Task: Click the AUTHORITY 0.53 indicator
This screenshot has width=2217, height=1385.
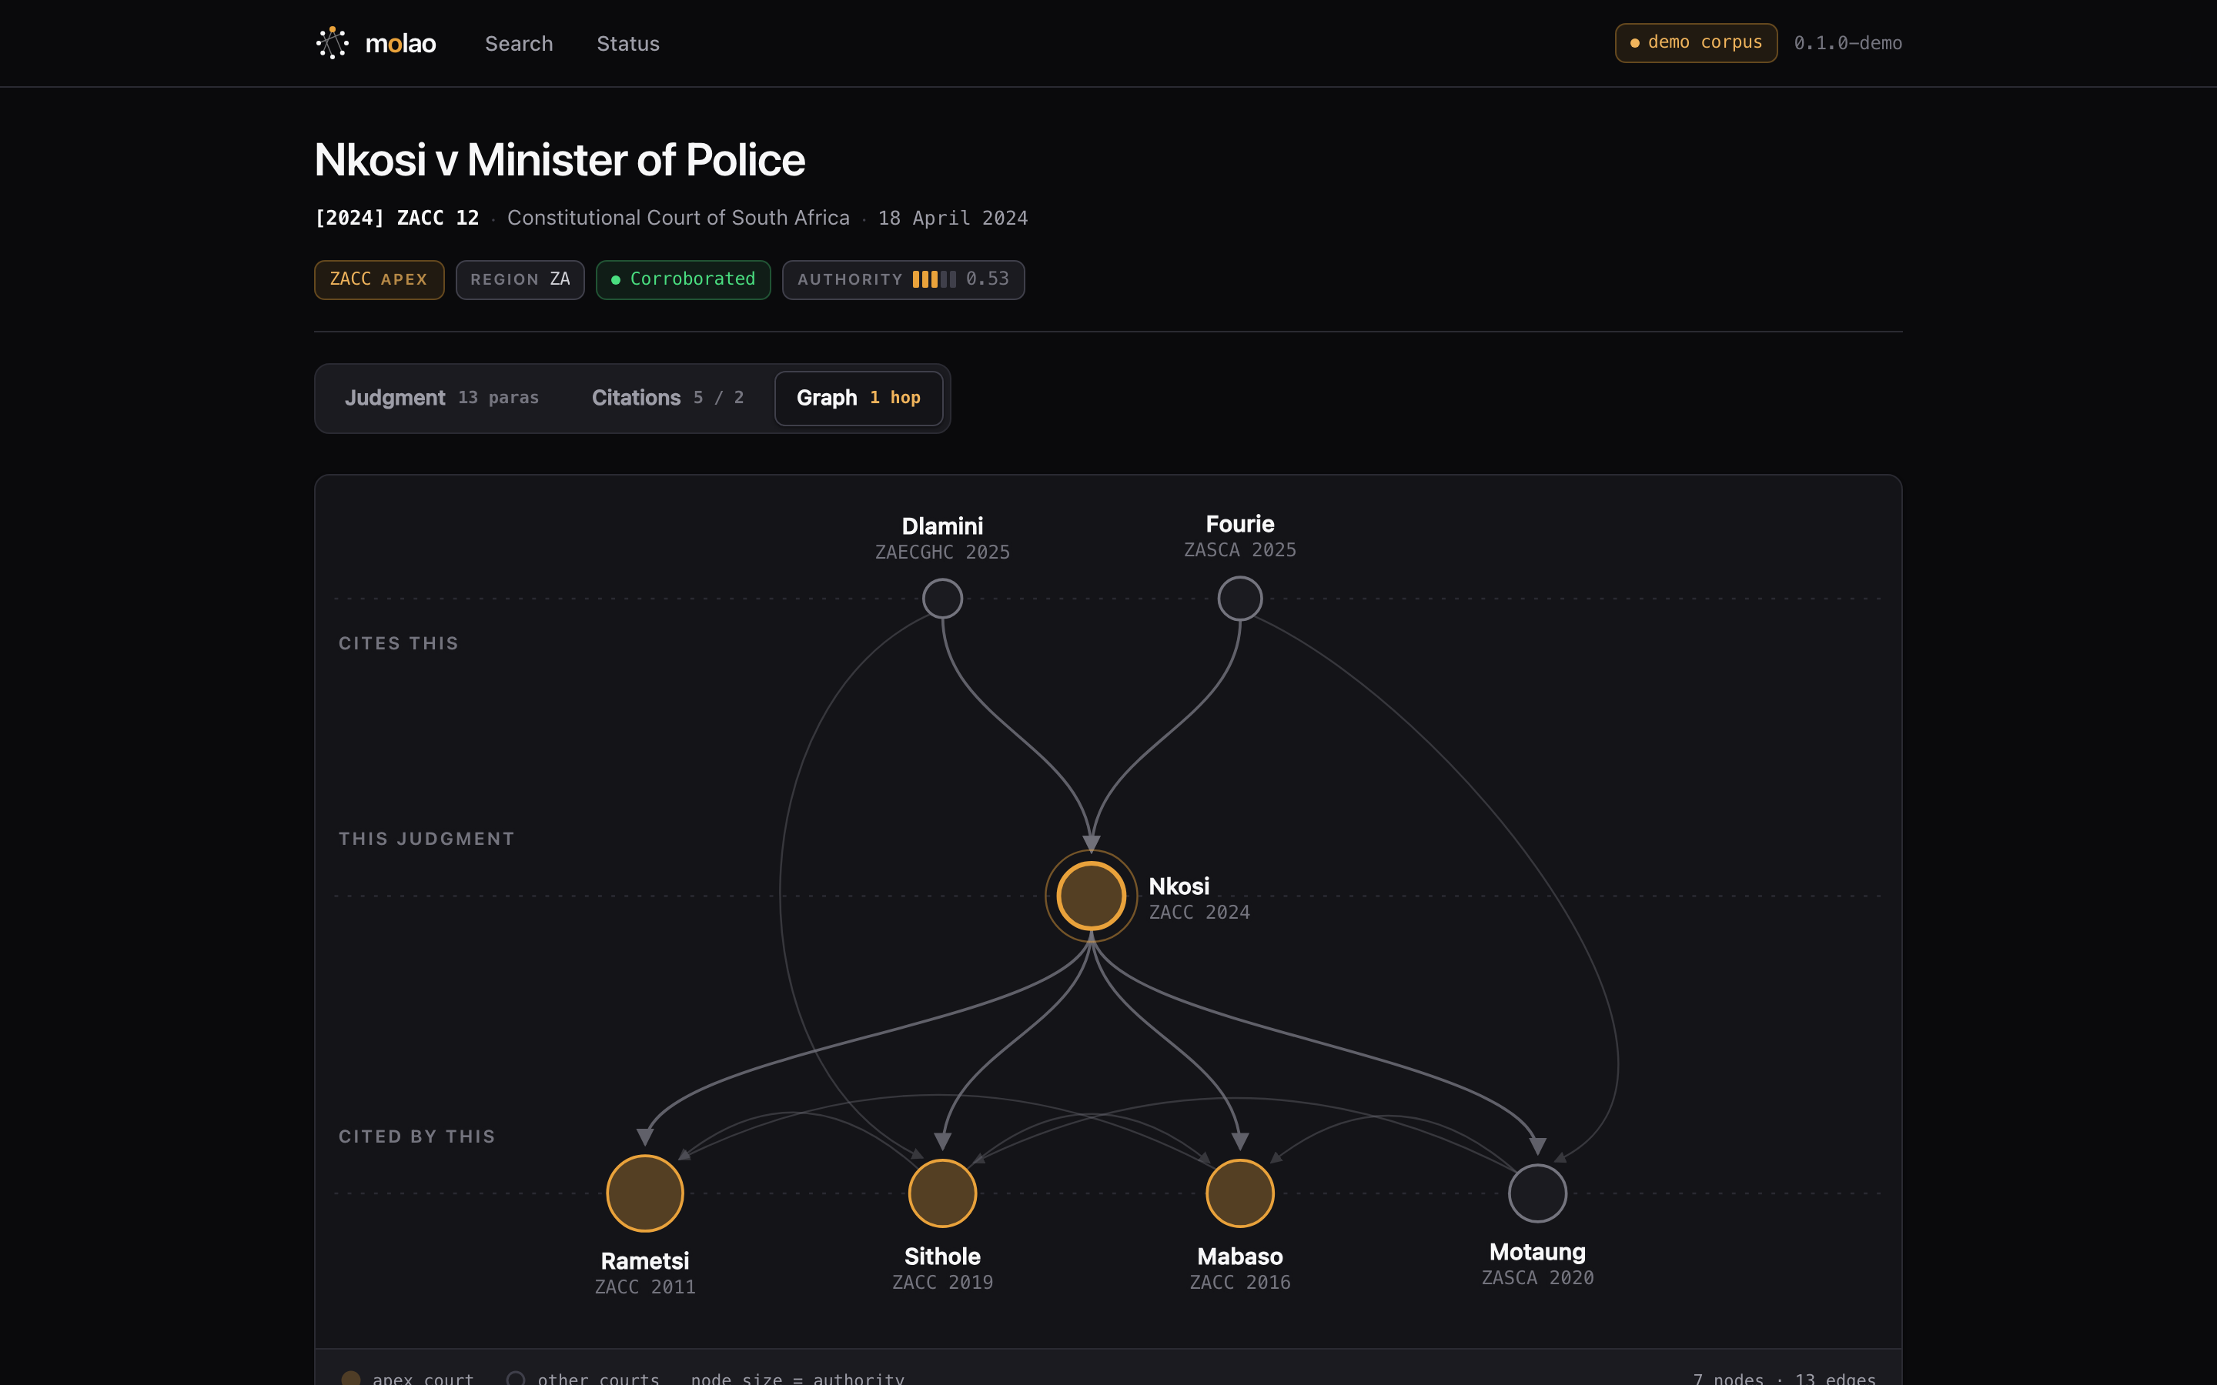Action: 902,279
